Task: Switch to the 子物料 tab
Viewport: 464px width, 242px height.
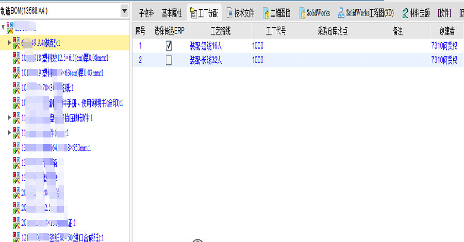Action: [146, 13]
